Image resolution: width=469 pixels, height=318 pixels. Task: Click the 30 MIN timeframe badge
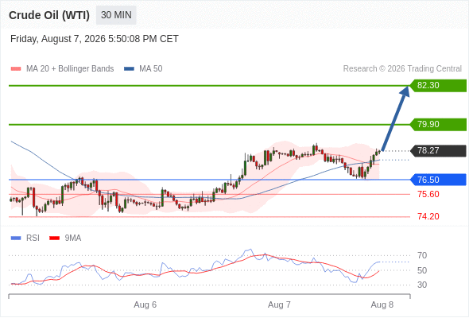[x=116, y=15]
